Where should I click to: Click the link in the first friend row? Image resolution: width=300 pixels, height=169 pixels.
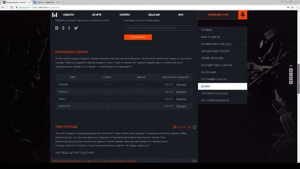click(x=181, y=84)
